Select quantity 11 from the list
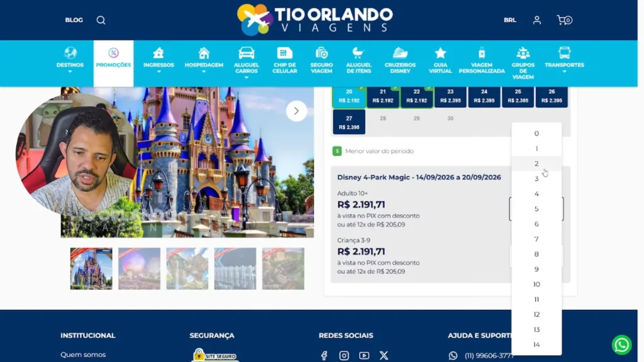644x362 pixels. click(x=536, y=300)
